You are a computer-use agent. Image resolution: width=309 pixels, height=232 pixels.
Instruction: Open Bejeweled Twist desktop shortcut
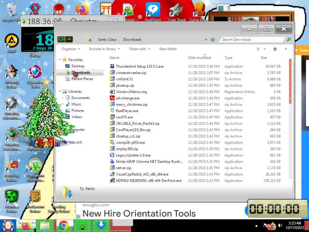[x=35, y=76]
